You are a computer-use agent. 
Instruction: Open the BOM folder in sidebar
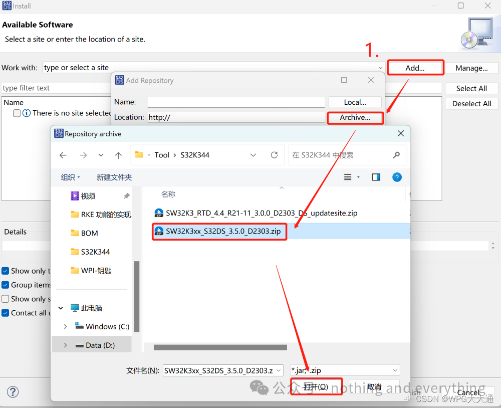84,233
